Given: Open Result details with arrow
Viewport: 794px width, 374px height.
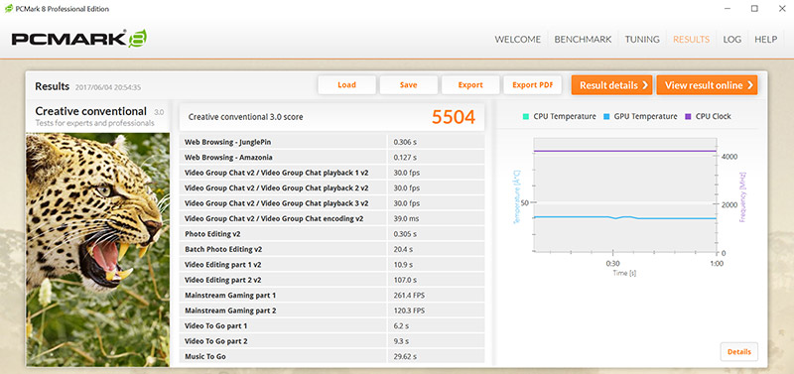Looking at the screenshot, I should pos(612,85).
